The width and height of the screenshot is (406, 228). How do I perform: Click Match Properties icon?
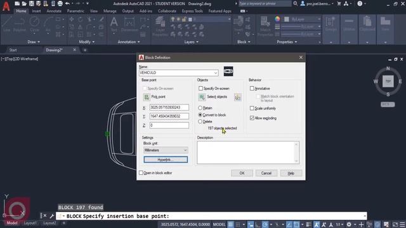pos(265,26)
